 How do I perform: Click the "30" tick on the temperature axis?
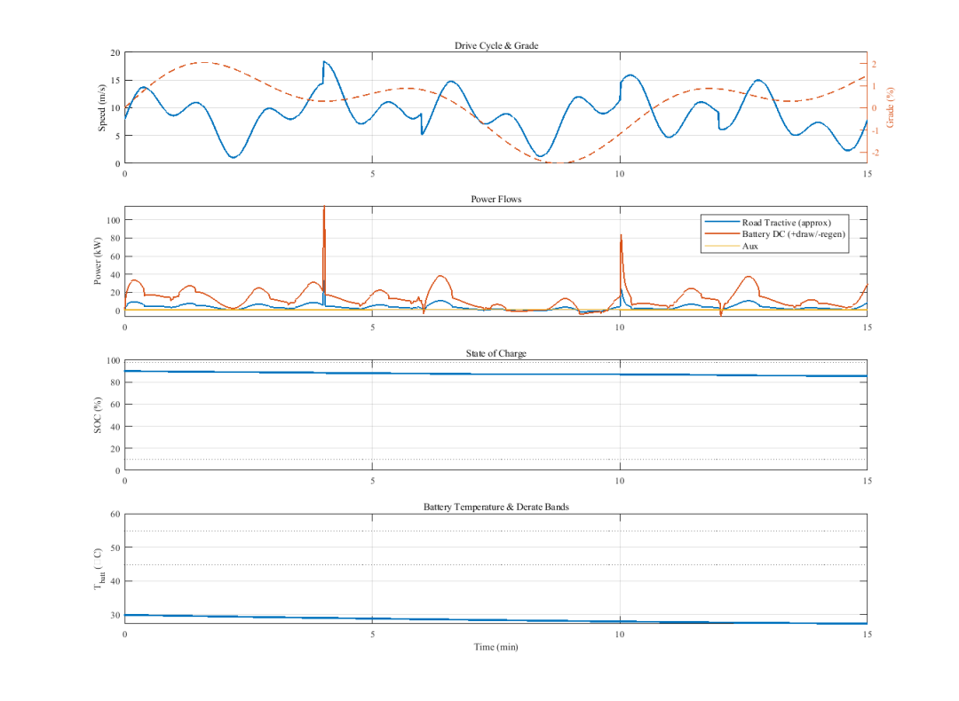click(x=115, y=615)
